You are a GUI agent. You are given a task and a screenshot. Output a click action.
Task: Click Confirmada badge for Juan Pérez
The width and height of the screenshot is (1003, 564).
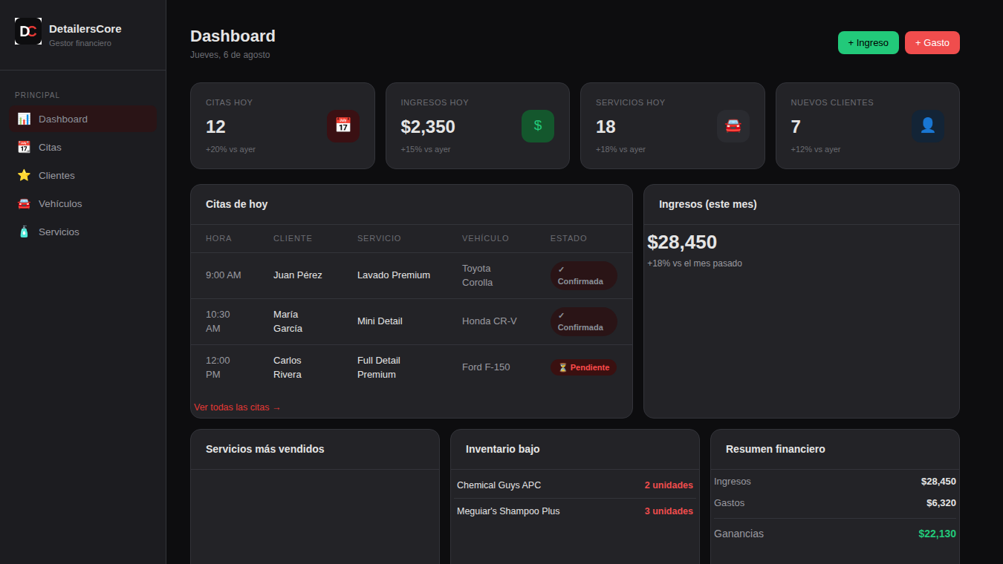point(584,275)
